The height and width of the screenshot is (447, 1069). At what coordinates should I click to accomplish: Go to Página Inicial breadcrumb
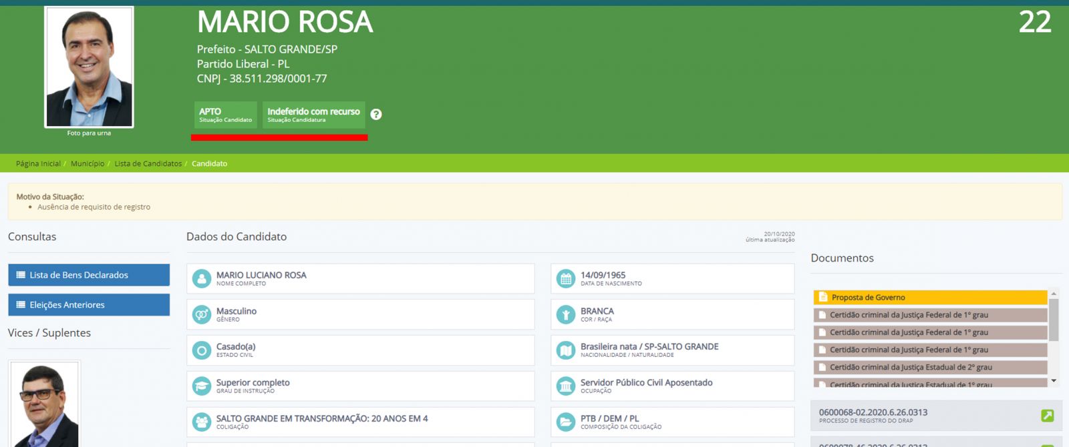coord(38,163)
